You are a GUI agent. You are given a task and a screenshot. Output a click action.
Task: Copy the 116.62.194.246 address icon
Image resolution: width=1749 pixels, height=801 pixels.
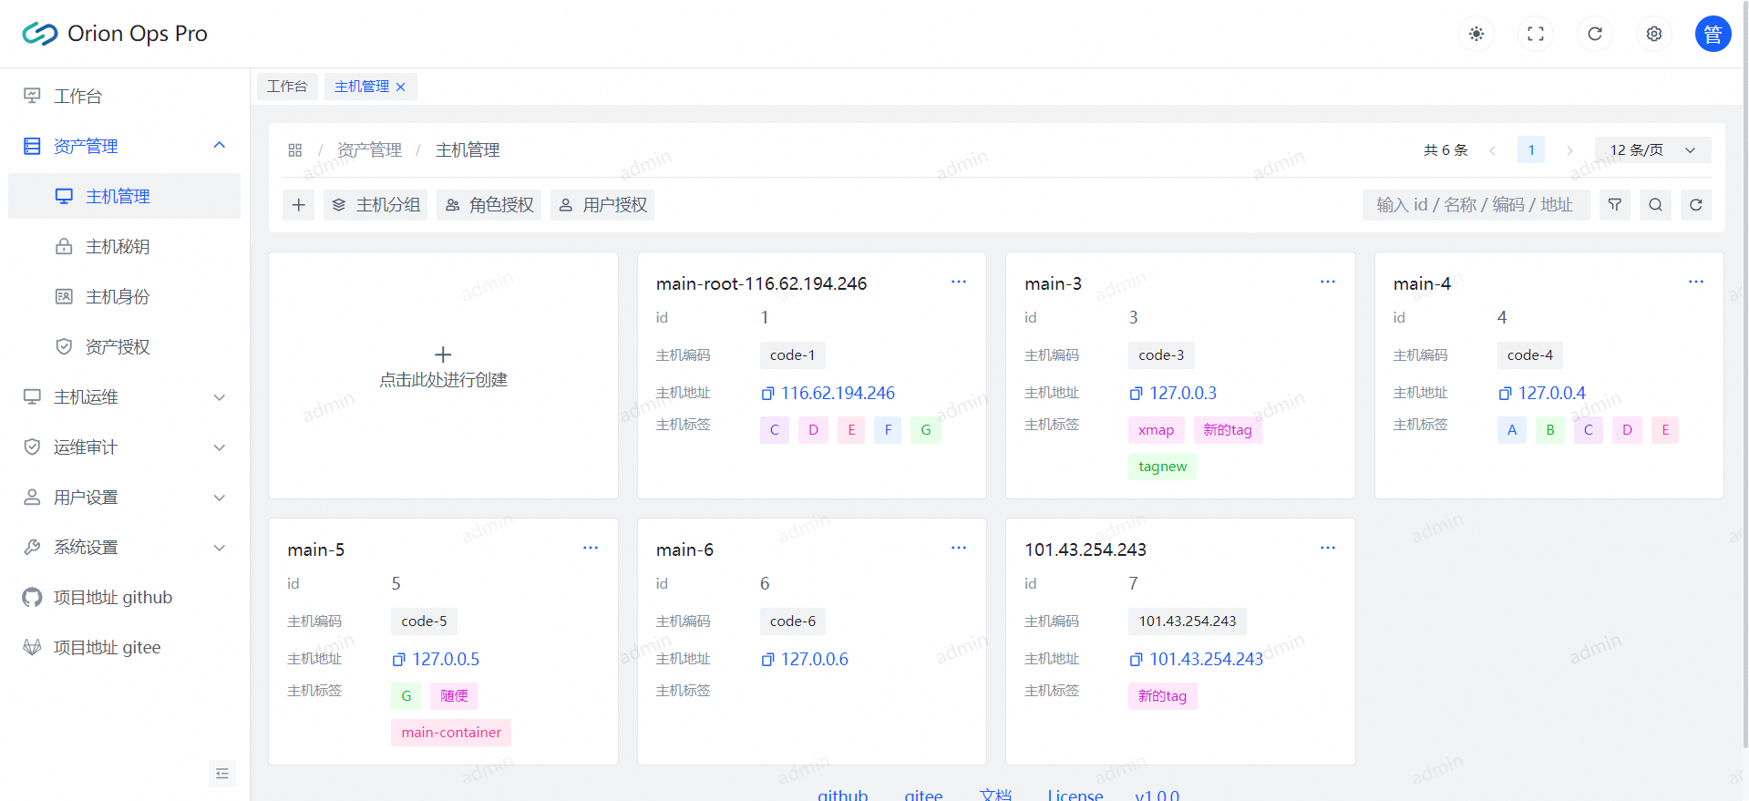pyautogui.click(x=767, y=394)
